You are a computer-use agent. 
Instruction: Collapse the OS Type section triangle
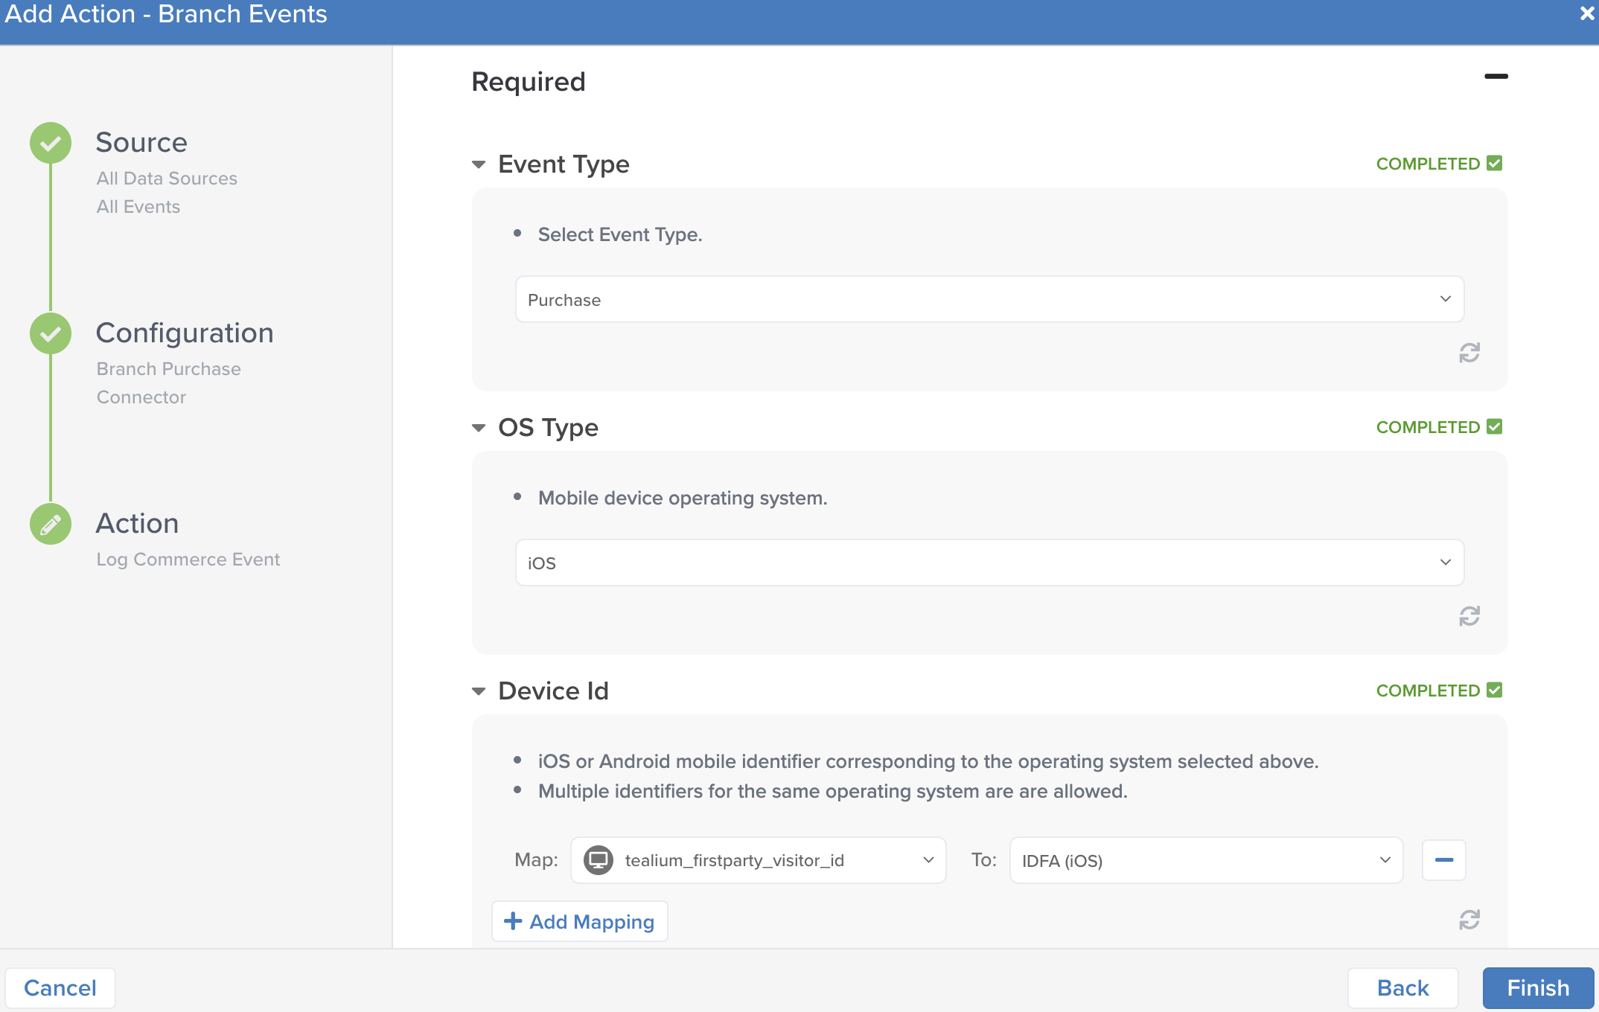479,428
